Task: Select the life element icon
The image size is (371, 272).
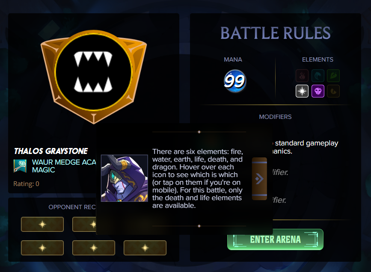Action: point(302,91)
